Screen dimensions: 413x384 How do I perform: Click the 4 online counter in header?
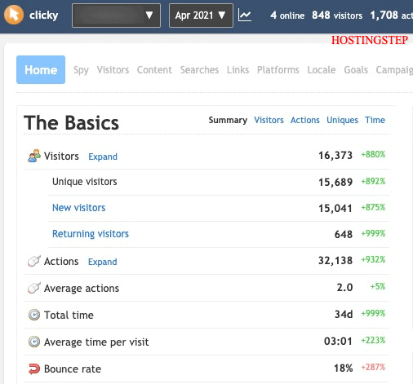pyautogui.click(x=287, y=15)
